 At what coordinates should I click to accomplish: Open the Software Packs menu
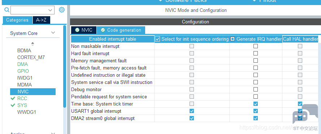tap(183, 1)
